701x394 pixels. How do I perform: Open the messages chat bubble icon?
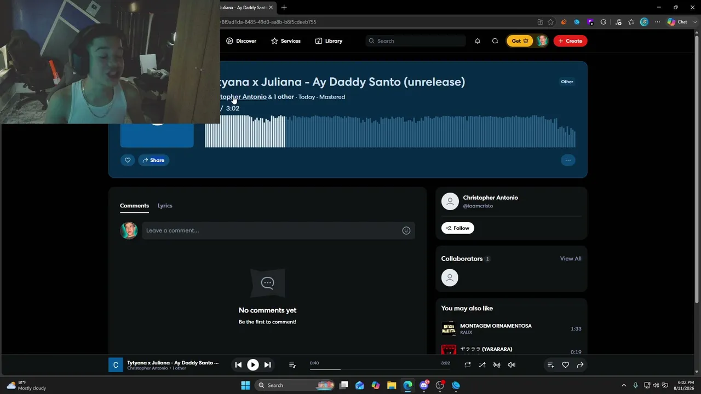tap(495, 41)
